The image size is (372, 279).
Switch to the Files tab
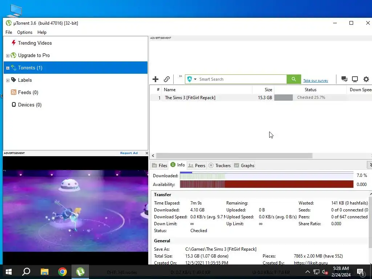click(160, 165)
